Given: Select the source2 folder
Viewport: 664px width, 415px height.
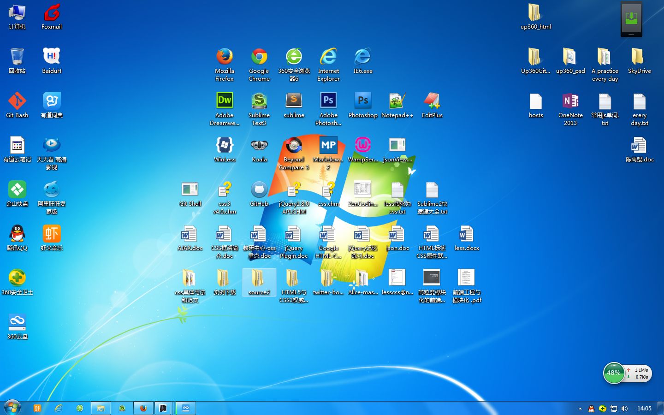Looking at the screenshot, I should point(259,282).
